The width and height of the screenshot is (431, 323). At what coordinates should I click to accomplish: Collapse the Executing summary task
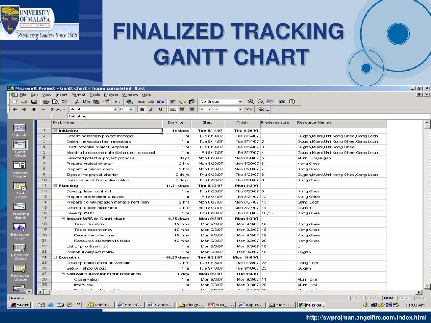pos(55,257)
